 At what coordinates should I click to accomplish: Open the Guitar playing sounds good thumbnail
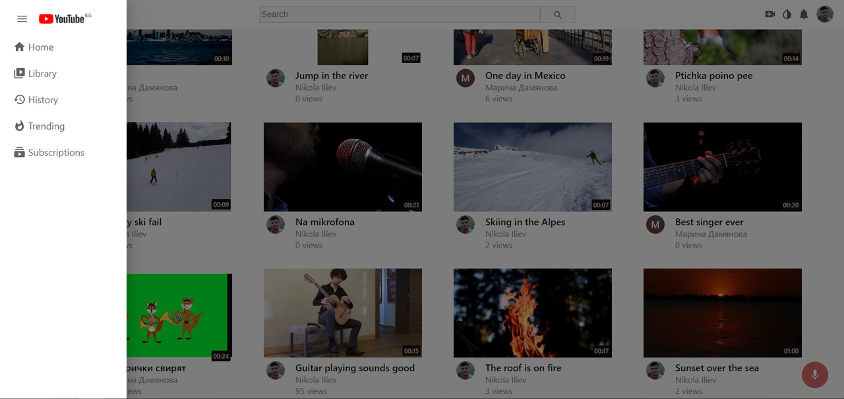[x=343, y=313]
